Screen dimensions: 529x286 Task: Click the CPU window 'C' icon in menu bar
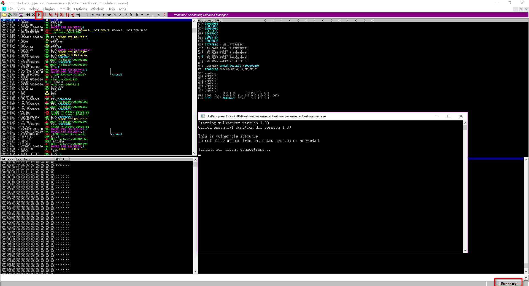click(4, 9)
